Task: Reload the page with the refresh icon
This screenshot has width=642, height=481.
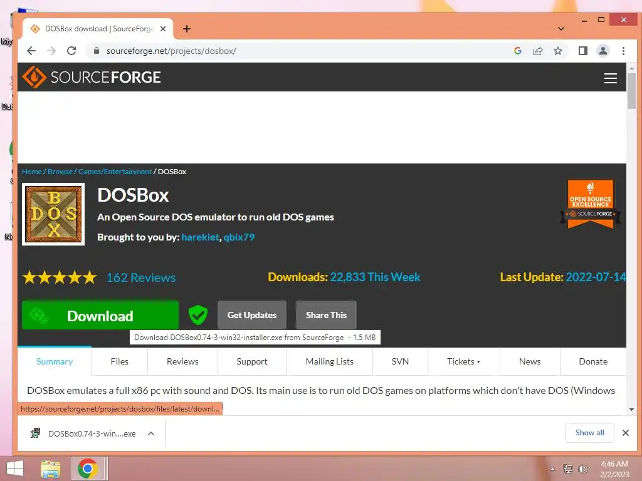Action: coord(71,51)
